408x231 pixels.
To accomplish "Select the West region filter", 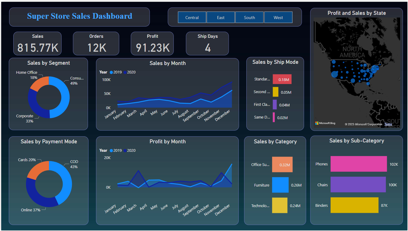I will coord(278,17).
